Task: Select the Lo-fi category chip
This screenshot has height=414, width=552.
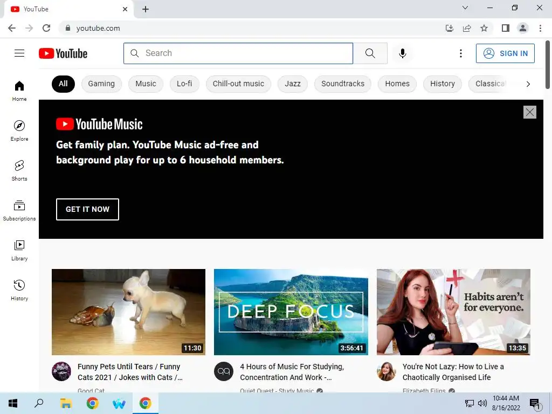Action: [184, 84]
